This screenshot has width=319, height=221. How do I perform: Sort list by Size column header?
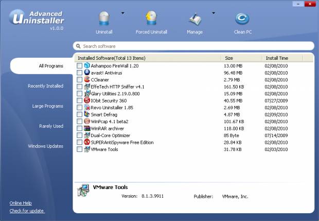tap(242, 58)
